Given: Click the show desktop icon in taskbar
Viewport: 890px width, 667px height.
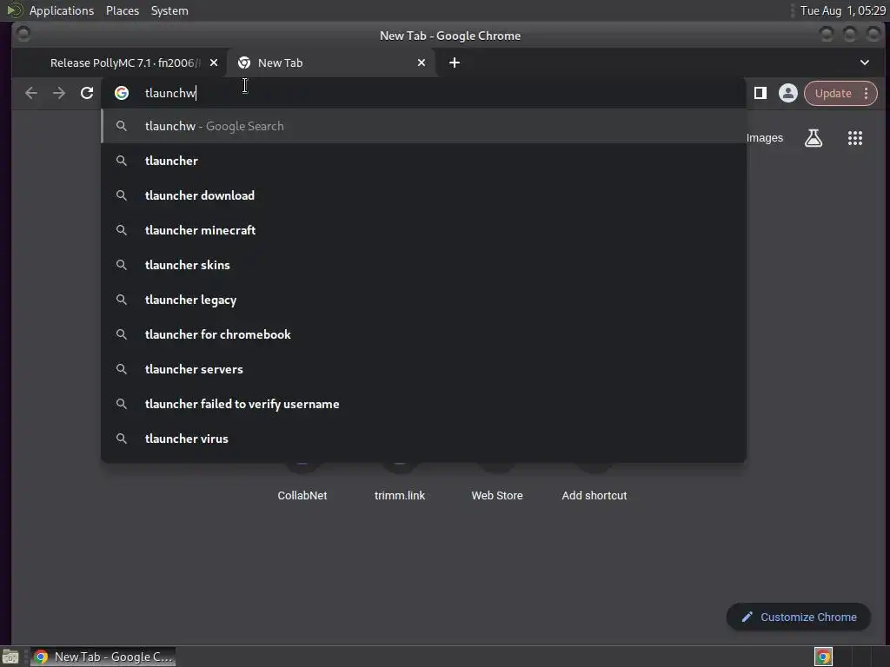Looking at the screenshot, I should click(10, 657).
